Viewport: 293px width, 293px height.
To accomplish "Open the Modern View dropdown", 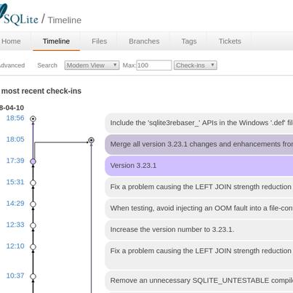I will point(92,65).
